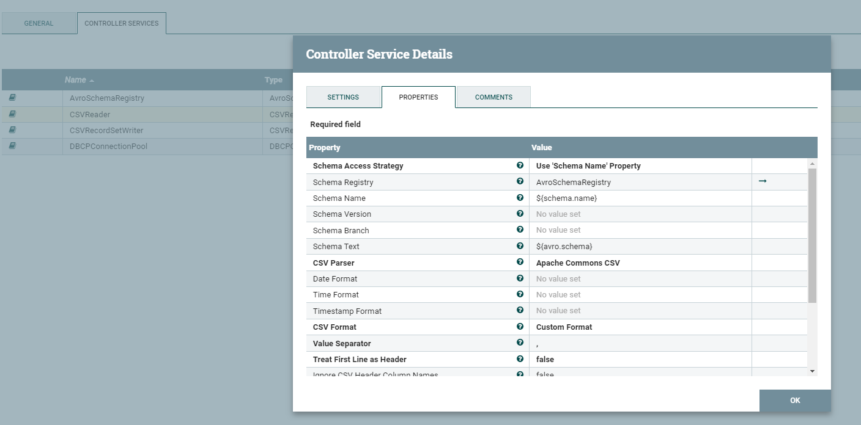Click scrollbar up arrow in properties table
This screenshot has height=425, width=861.
(812, 164)
